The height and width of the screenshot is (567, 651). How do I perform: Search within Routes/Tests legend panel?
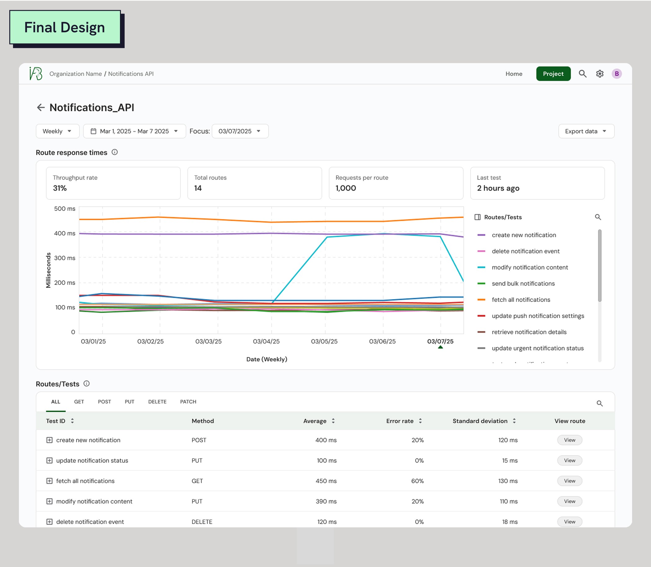(x=597, y=217)
